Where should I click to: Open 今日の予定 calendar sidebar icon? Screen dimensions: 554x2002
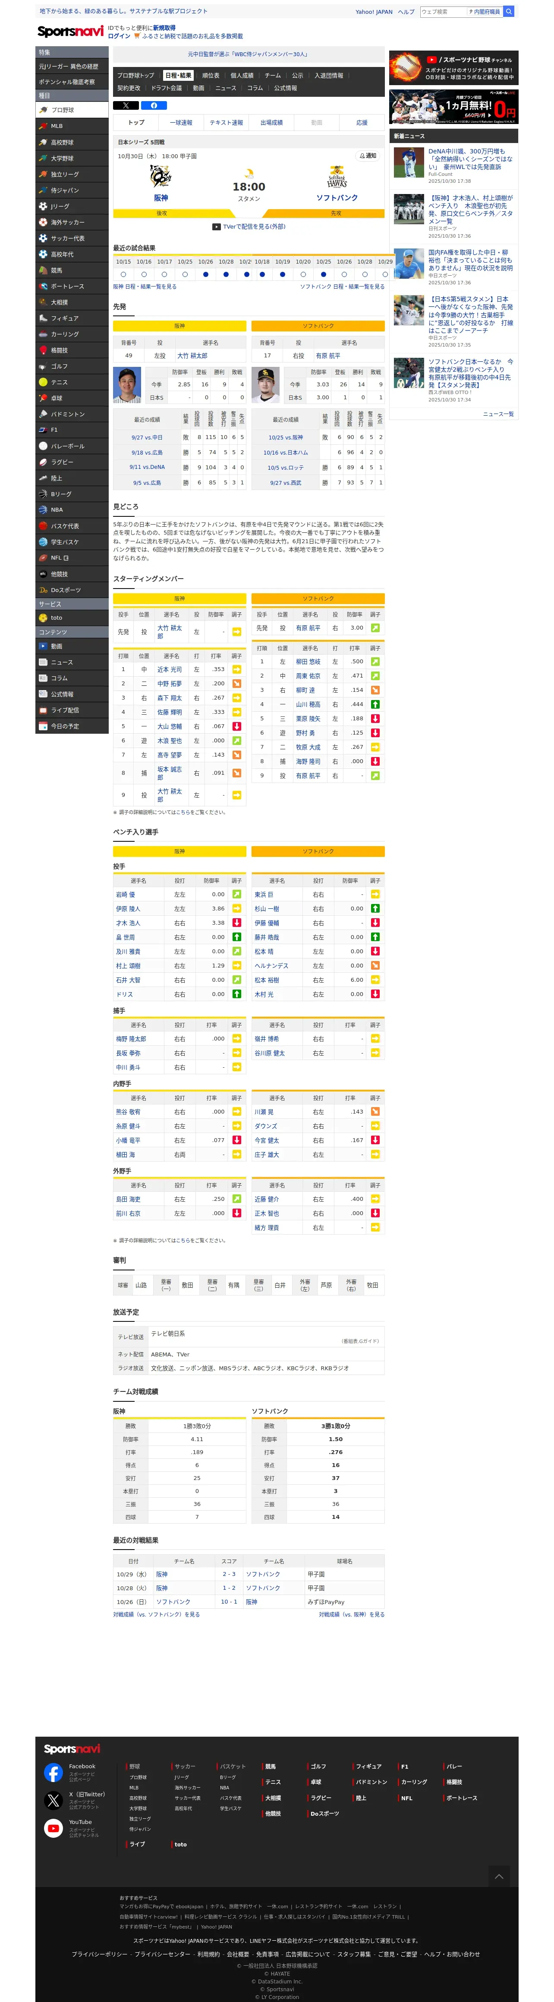[x=44, y=726]
